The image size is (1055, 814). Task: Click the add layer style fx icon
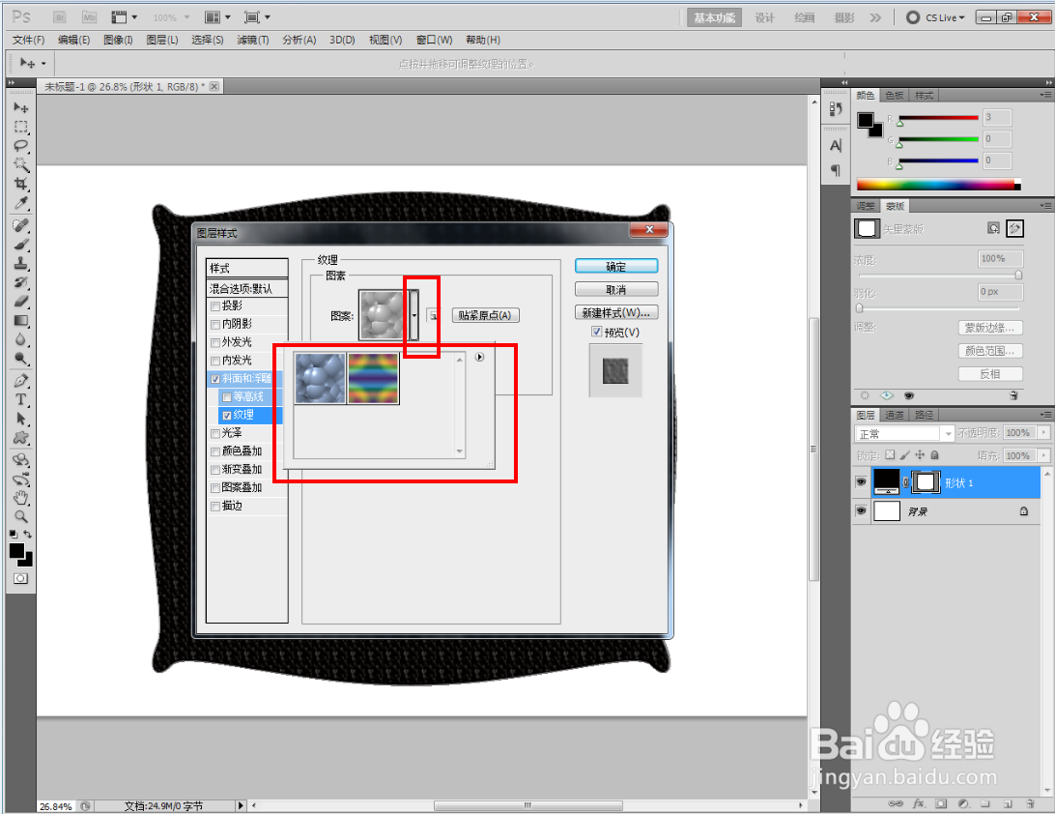[x=919, y=803]
